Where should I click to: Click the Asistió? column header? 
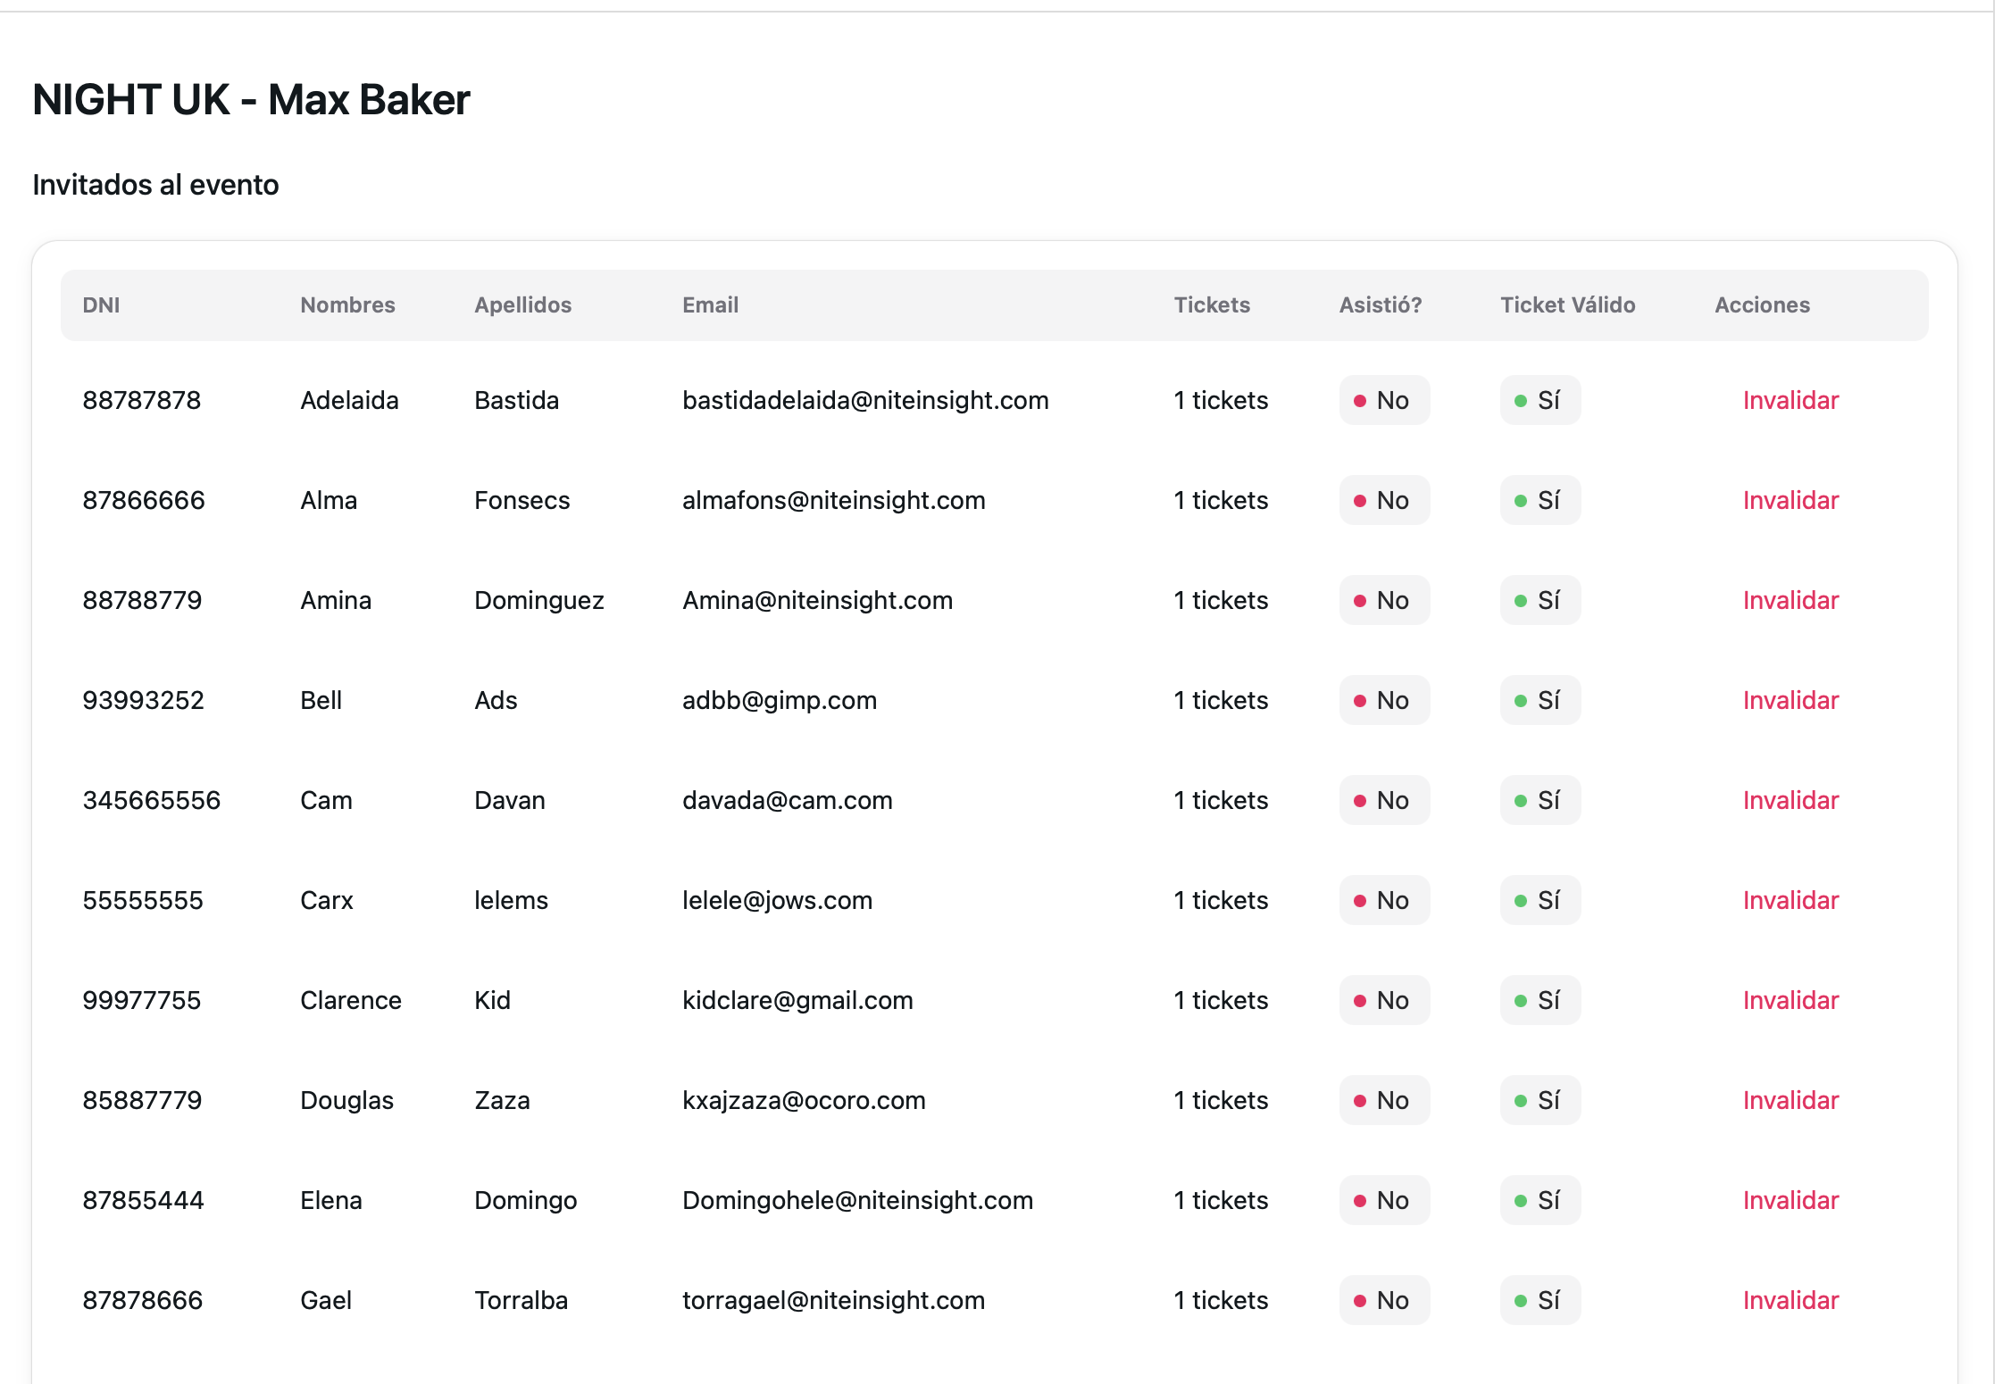1380,305
